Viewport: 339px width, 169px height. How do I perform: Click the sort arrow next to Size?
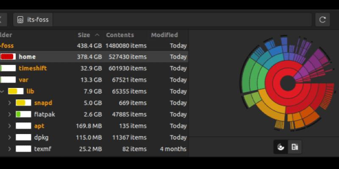97,35
